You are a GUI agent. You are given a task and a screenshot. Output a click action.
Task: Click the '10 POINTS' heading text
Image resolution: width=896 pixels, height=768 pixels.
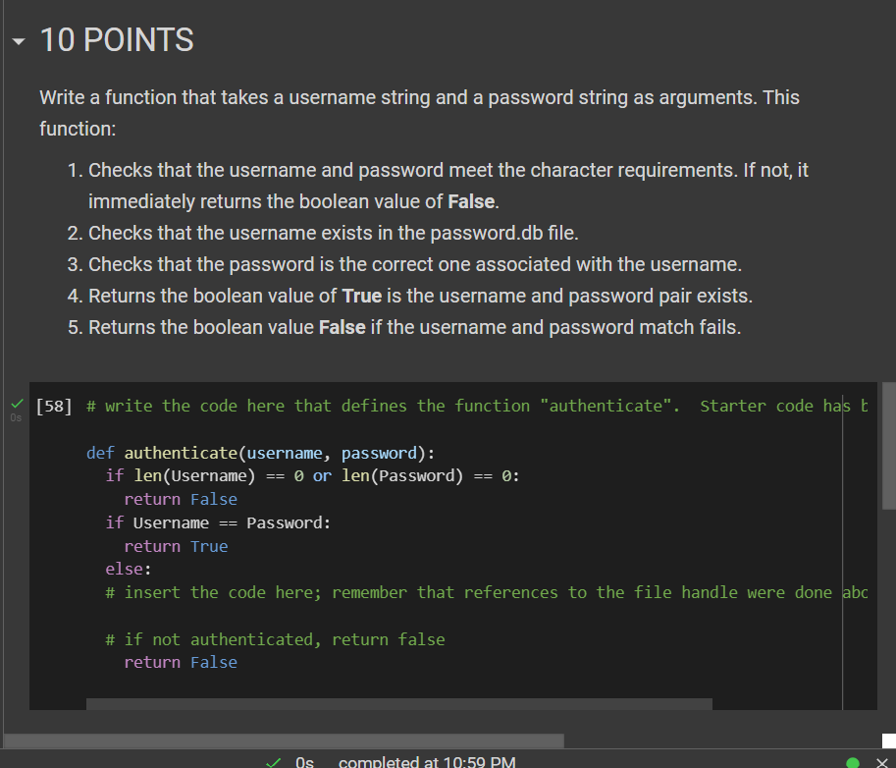(x=116, y=41)
